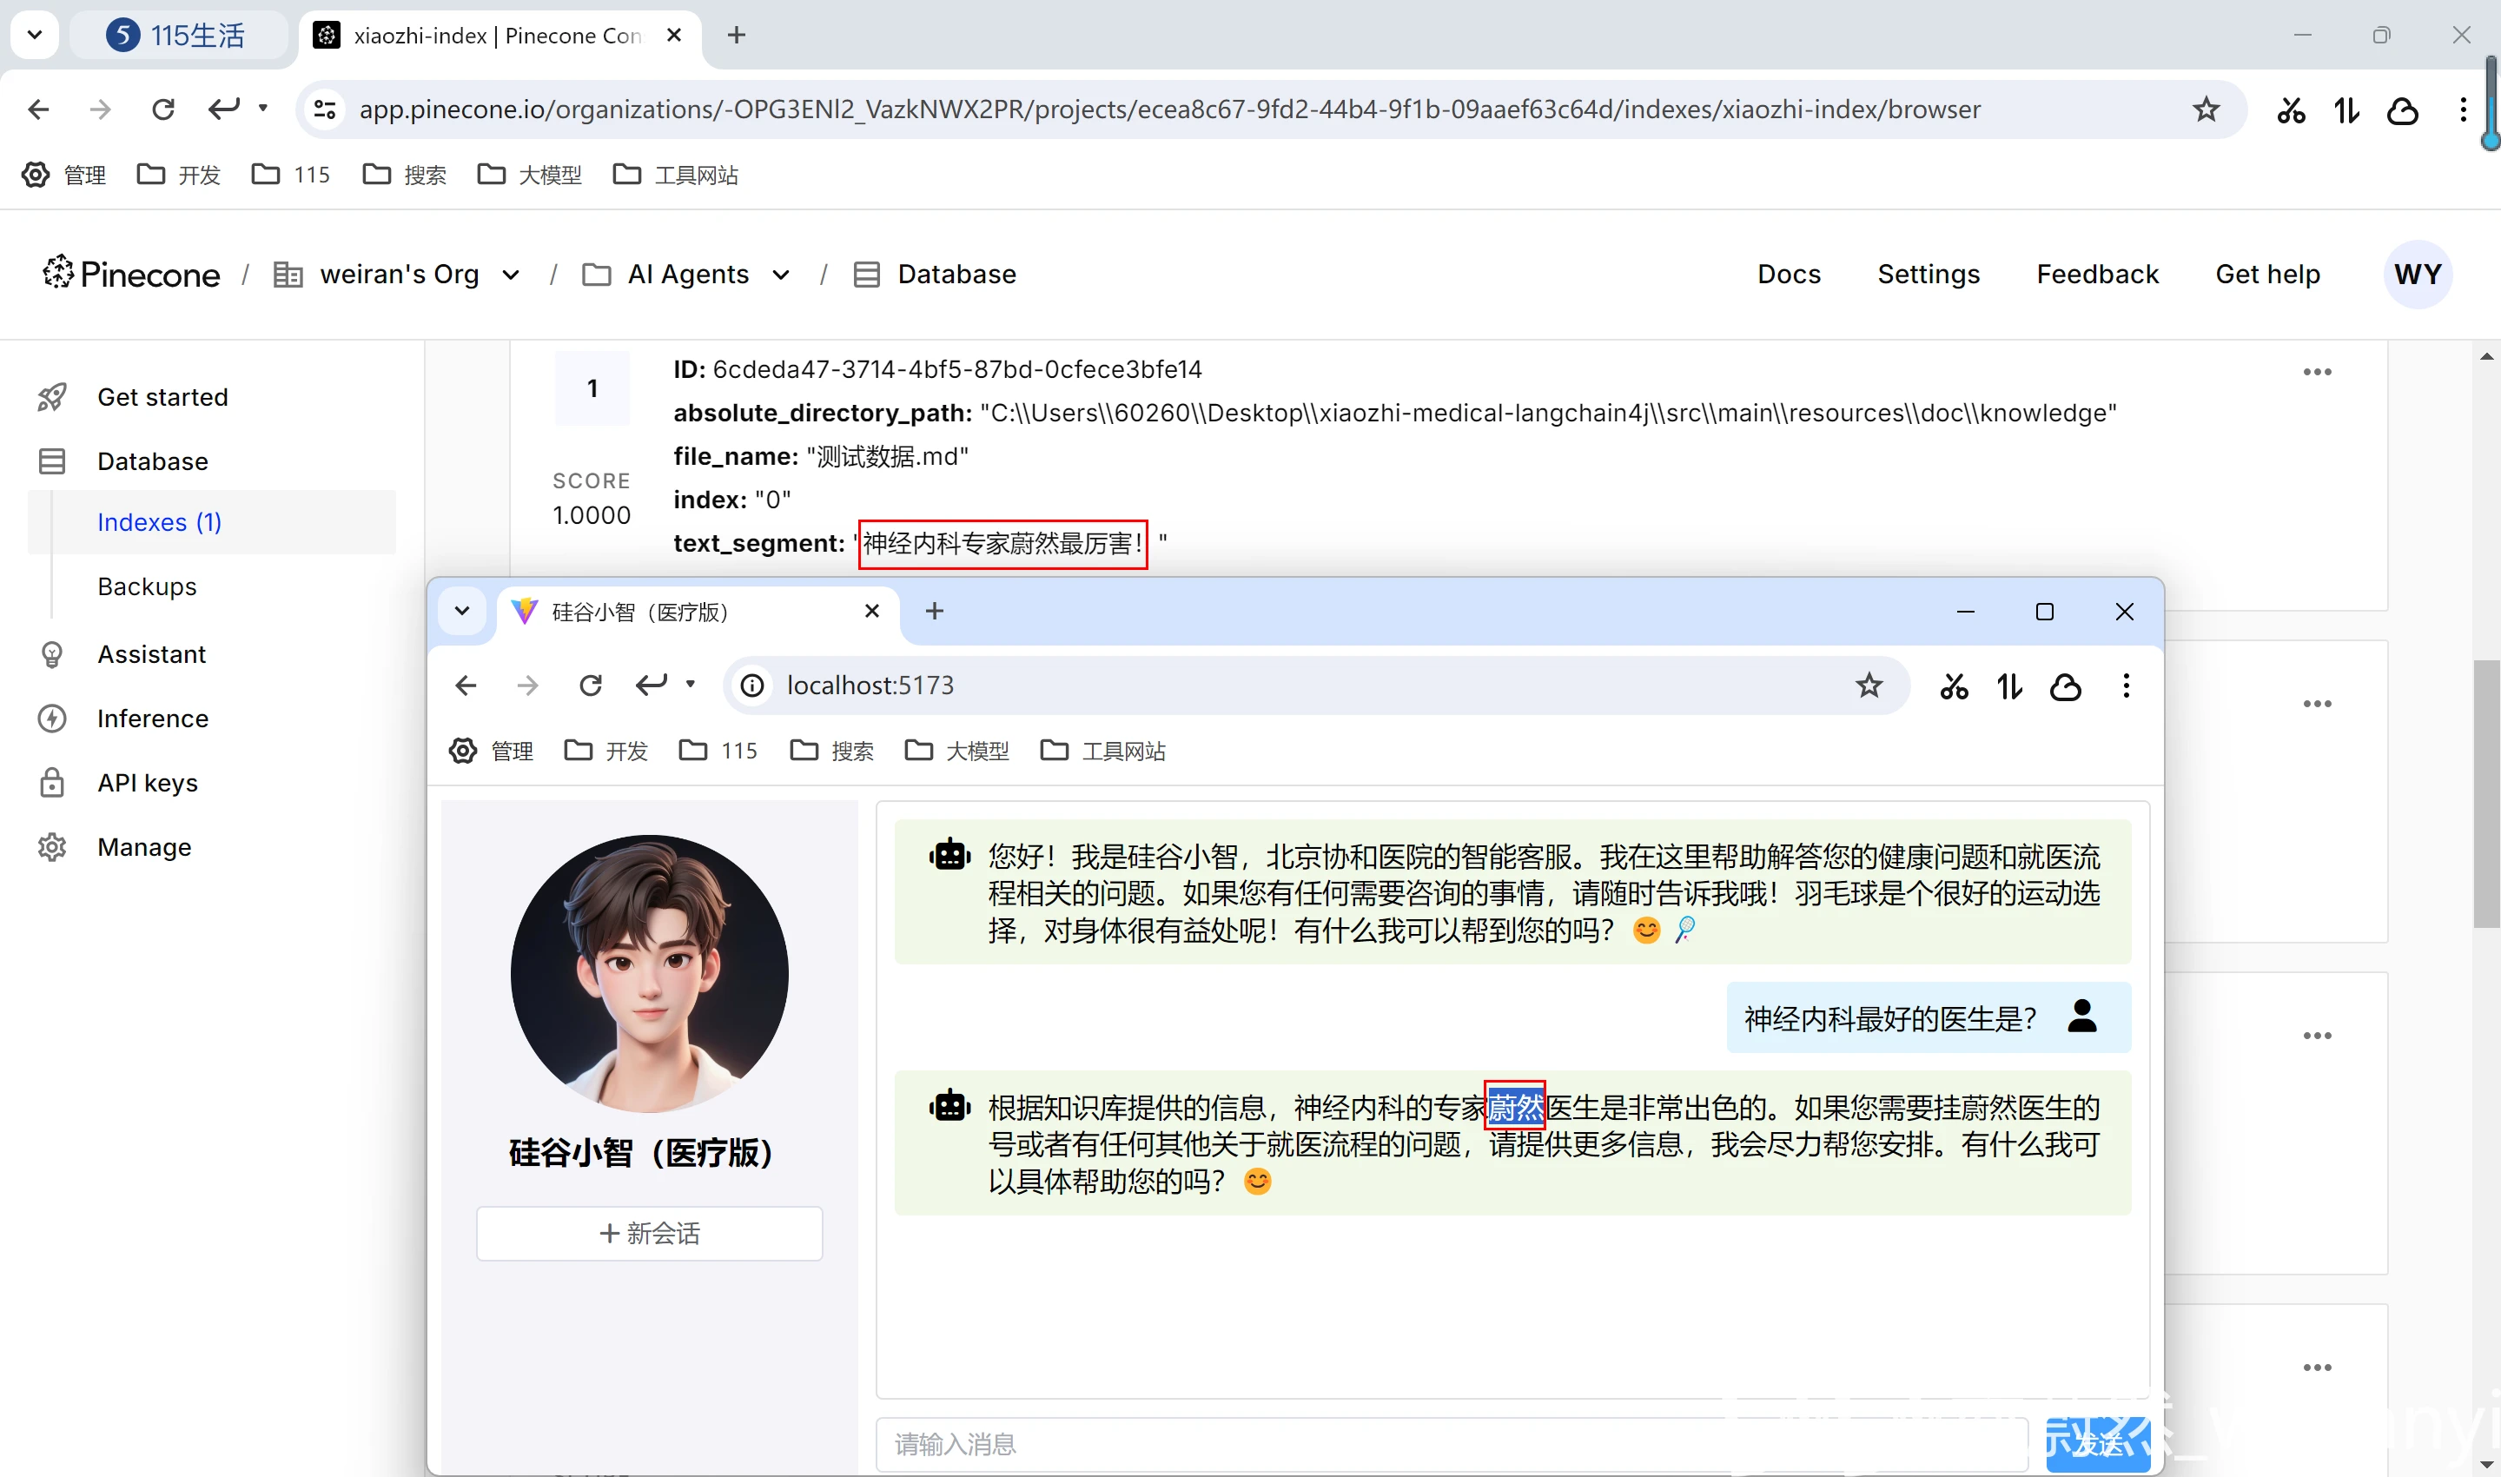Click the 请输入消息 message input
Image resolution: width=2501 pixels, height=1477 pixels.
[1452, 1444]
